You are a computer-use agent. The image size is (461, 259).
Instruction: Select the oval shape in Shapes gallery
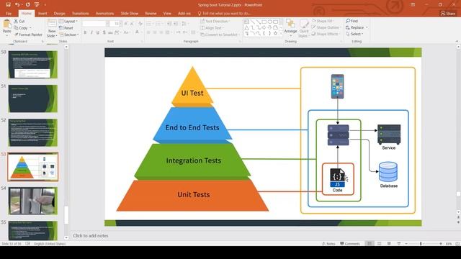[x=269, y=22]
